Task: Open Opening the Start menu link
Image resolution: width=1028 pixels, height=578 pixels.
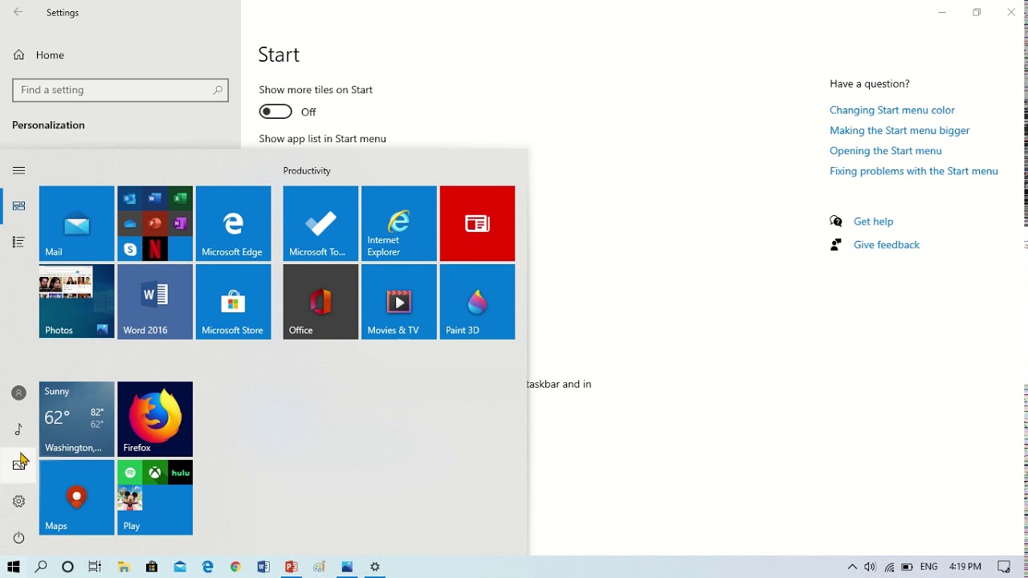Action: [x=886, y=150]
